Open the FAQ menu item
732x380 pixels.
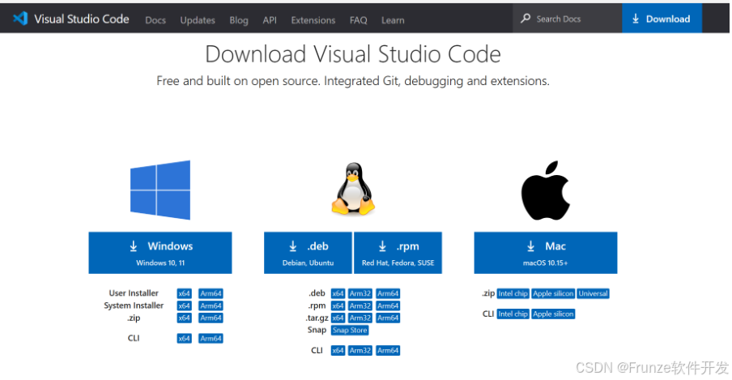click(358, 20)
